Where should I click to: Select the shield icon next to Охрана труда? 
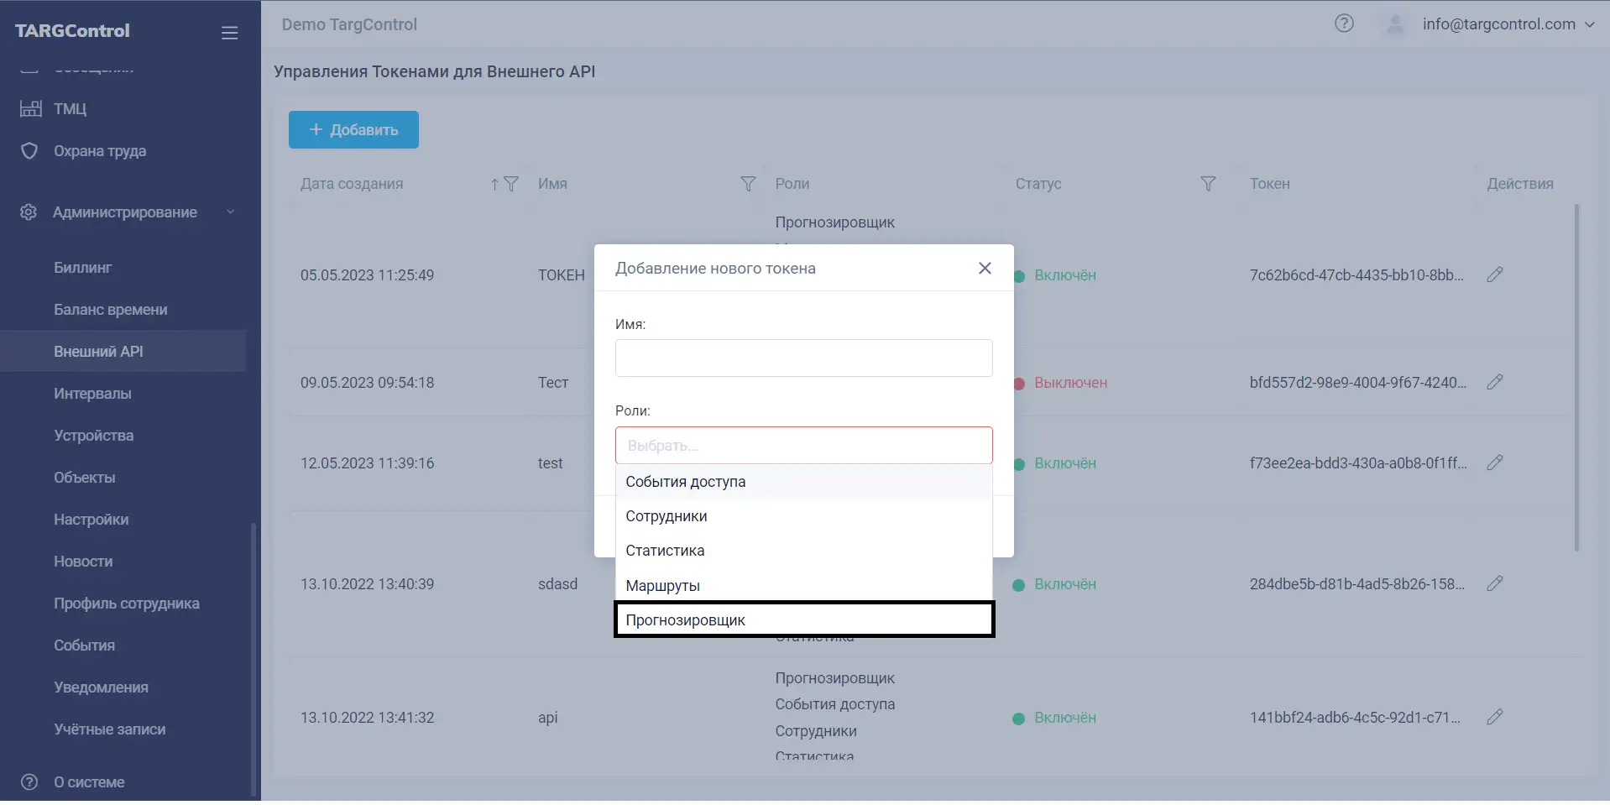pos(29,151)
